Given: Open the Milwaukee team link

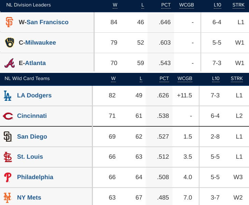Looking at the screenshot, I should pyautogui.click(x=41, y=43).
